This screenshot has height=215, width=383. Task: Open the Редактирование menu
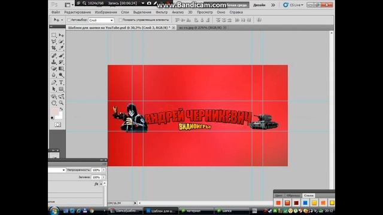77,12
